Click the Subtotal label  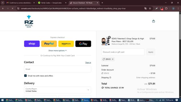(105, 66)
